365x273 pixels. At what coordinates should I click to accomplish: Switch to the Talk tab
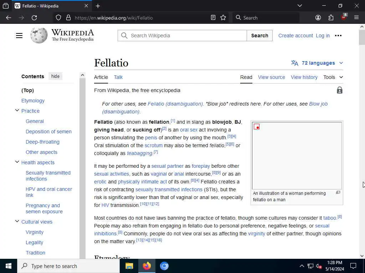[118, 77]
